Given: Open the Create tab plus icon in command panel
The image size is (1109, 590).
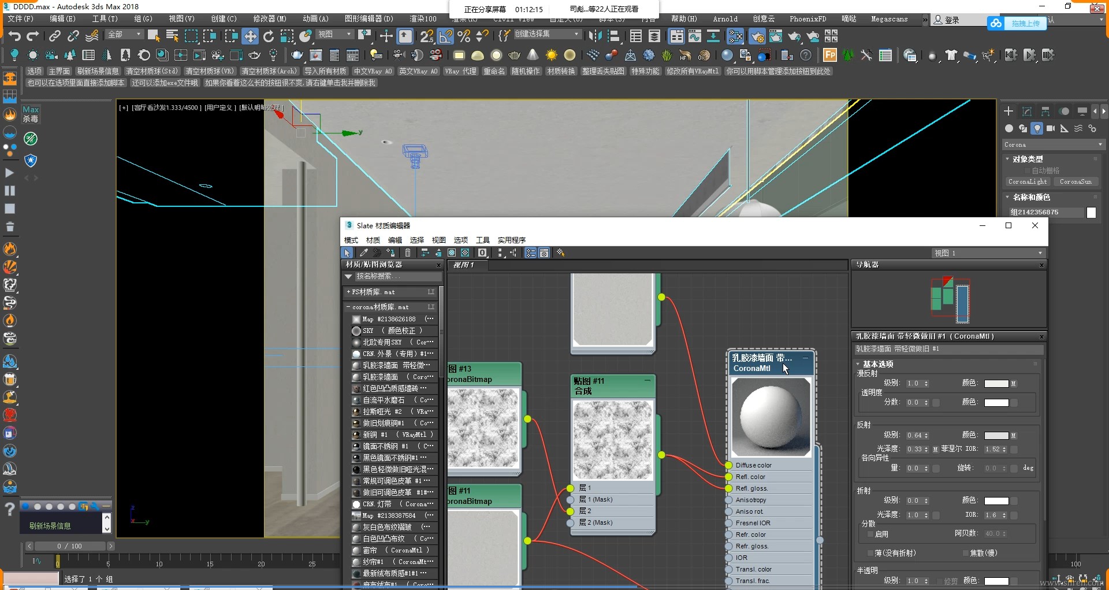Looking at the screenshot, I should 1008,111.
